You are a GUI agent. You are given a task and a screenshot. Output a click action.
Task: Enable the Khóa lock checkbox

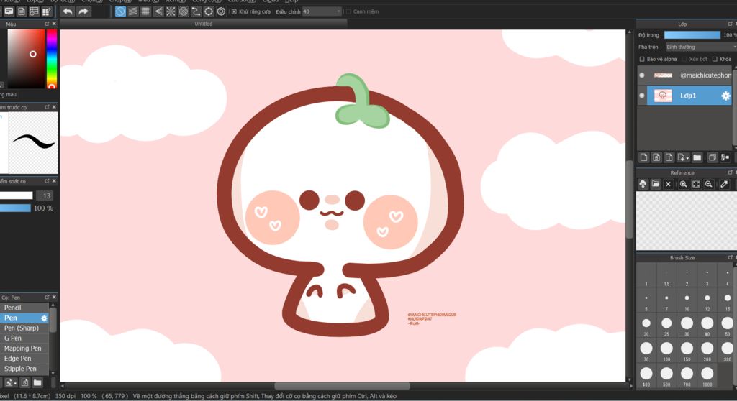pos(715,59)
